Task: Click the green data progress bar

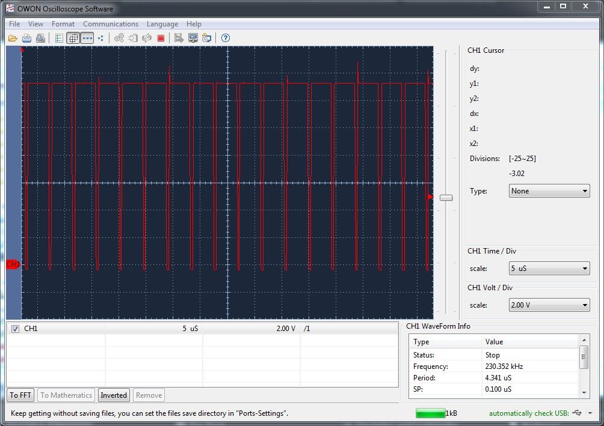Action: (x=431, y=413)
